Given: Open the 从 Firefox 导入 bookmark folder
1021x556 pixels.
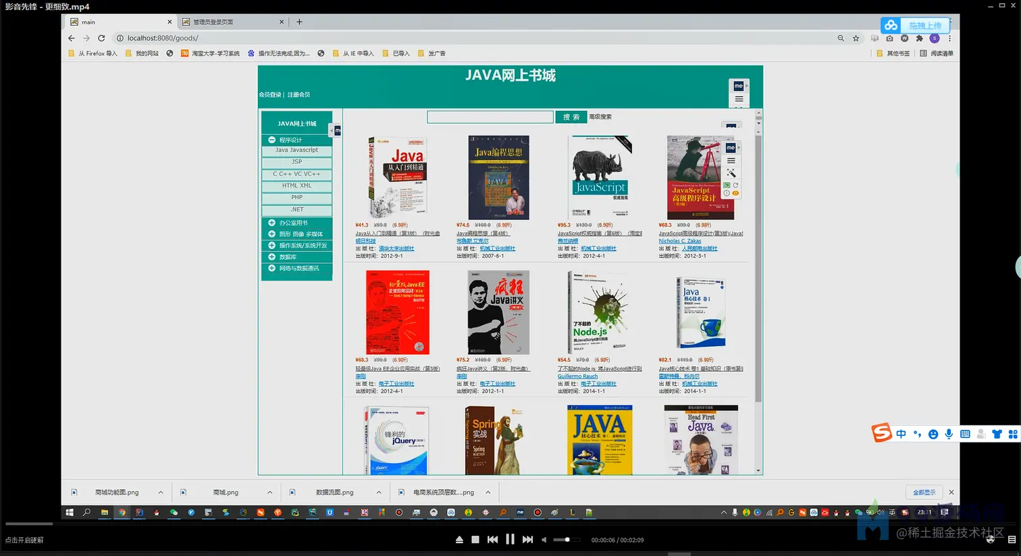Looking at the screenshot, I should [x=93, y=53].
